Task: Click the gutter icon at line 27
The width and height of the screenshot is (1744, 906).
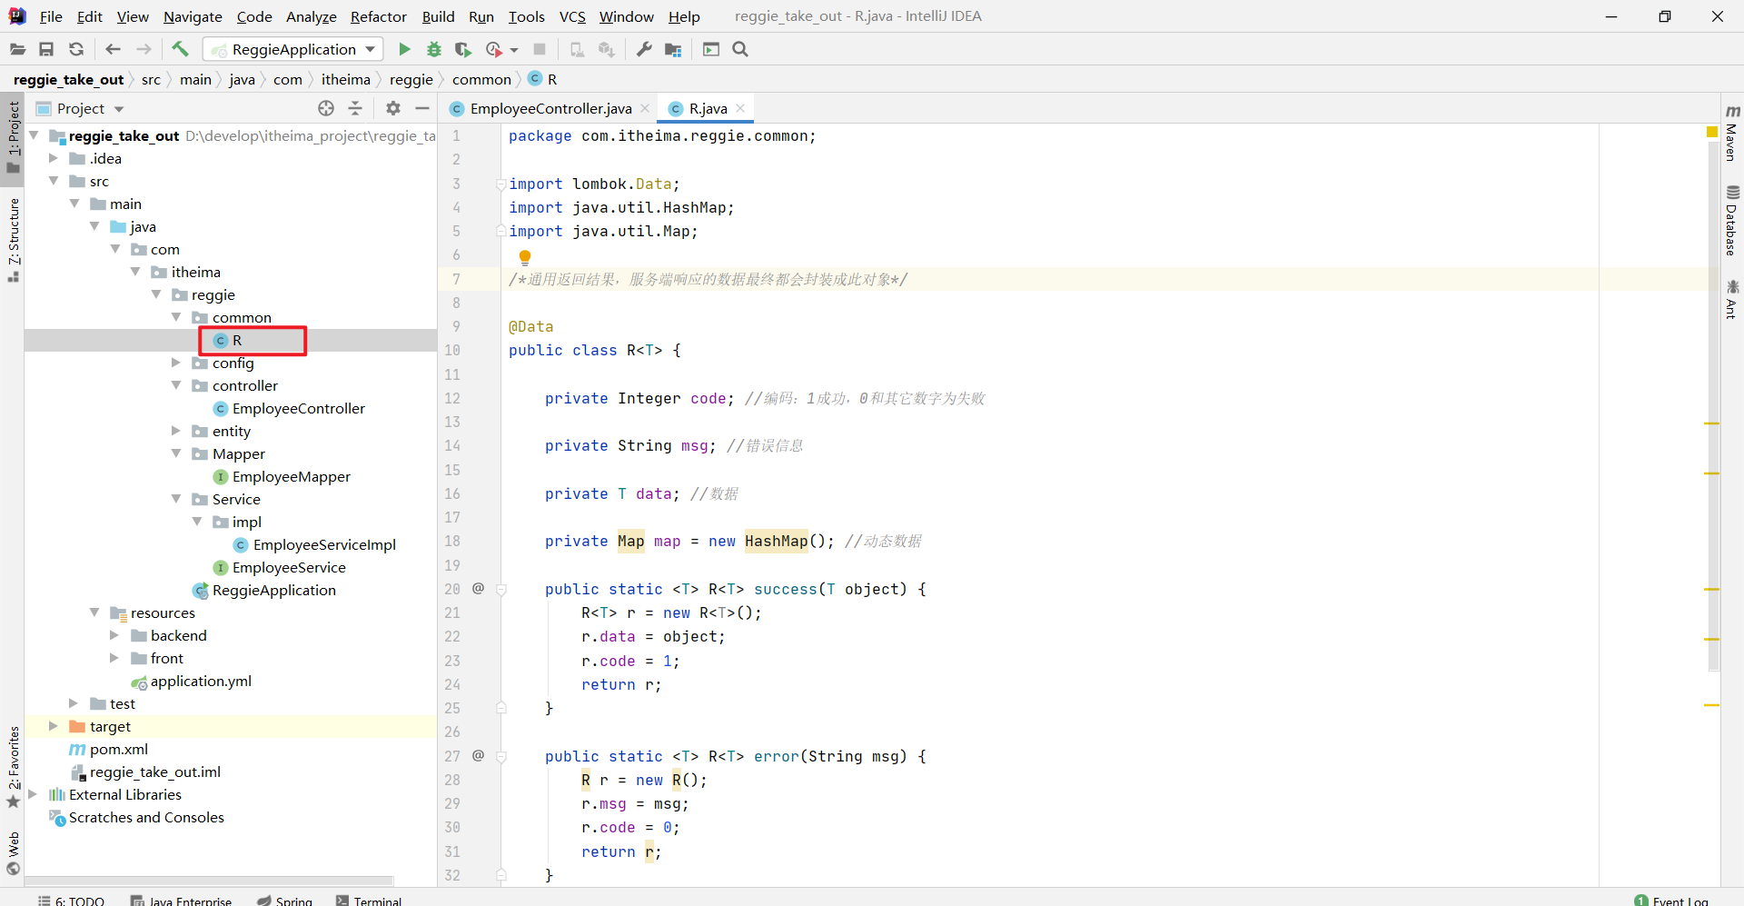Action: (478, 756)
